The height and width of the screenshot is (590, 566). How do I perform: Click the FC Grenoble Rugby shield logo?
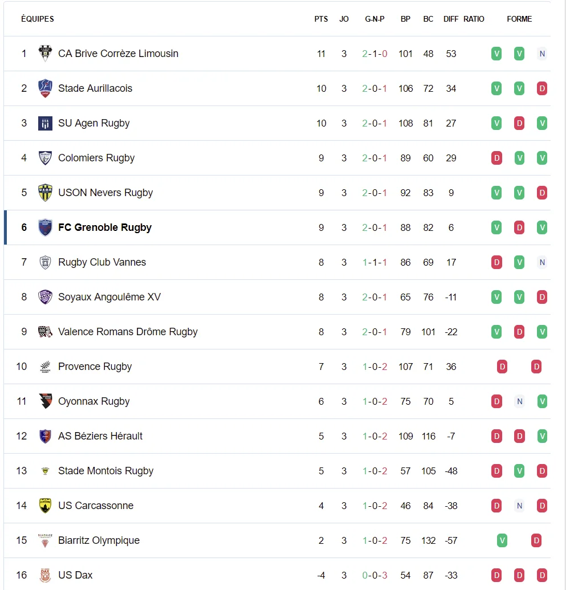click(45, 227)
